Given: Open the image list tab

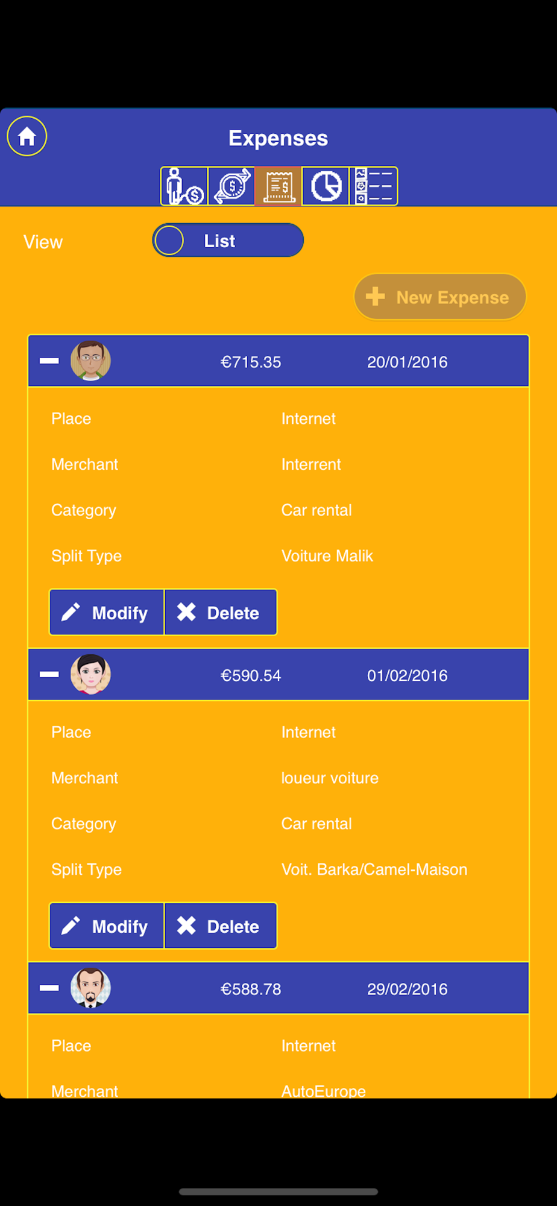Looking at the screenshot, I should coord(373,186).
